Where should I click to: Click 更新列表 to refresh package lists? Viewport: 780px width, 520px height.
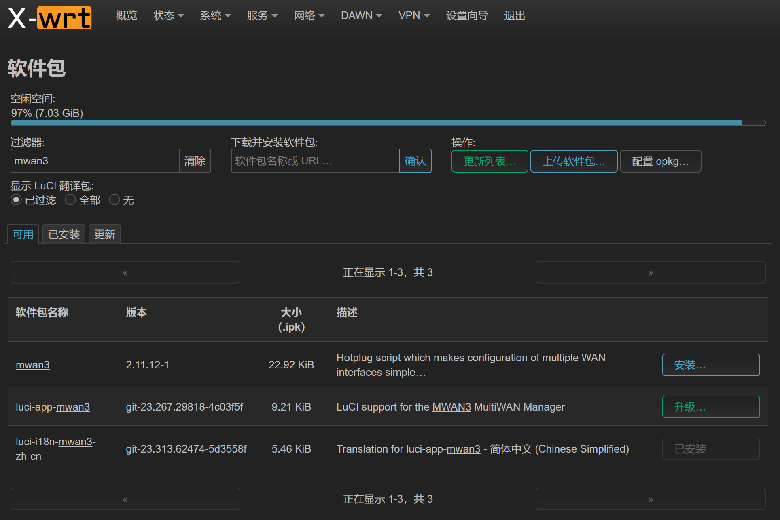490,161
